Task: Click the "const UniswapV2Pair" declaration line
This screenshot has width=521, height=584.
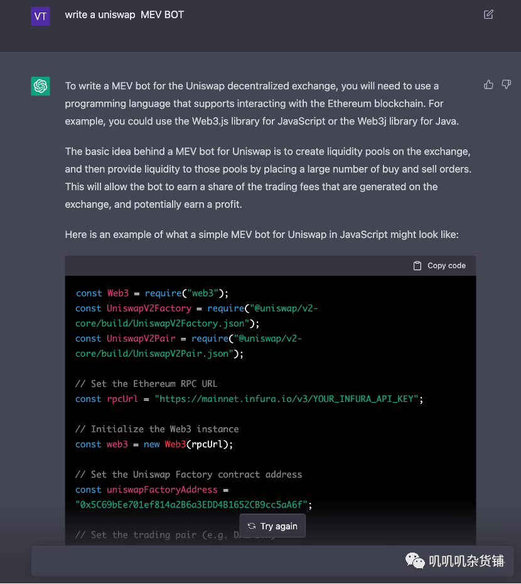Action: (188, 346)
